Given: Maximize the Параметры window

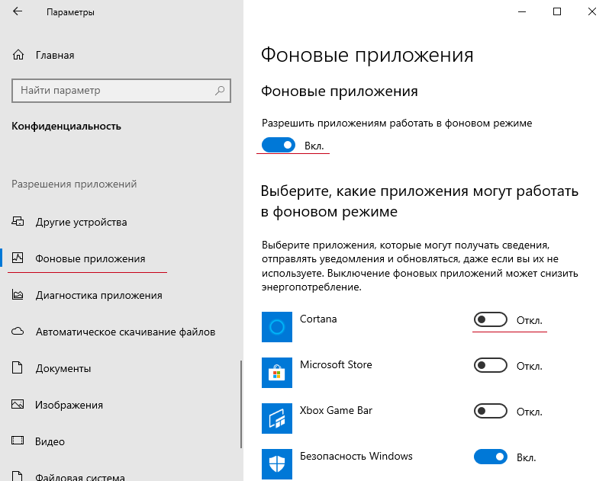Looking at the screenshot, I should 557,11.
